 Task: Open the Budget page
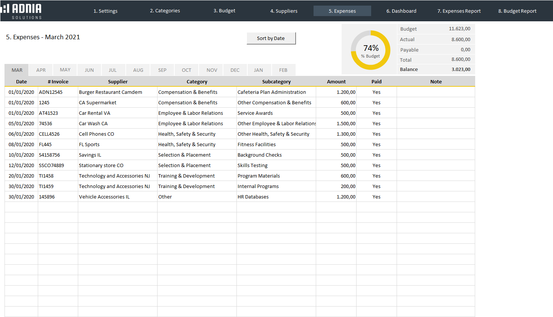pyautogui.click(x=224, y=11)
